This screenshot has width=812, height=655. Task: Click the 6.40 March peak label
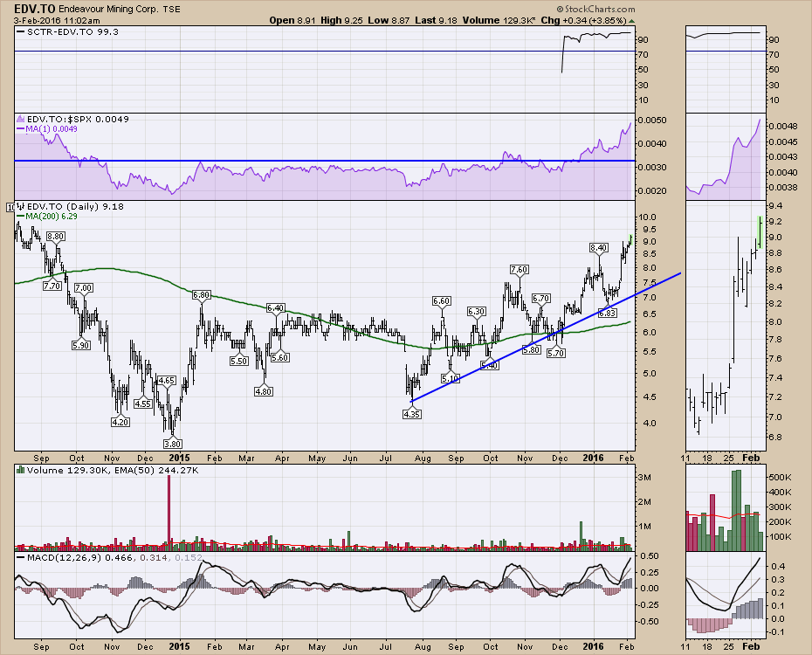tap(276, 308)
